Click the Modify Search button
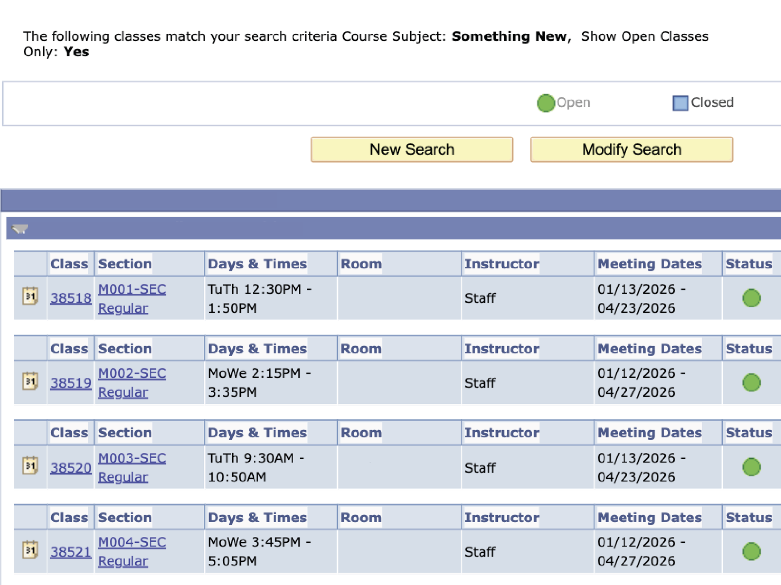The height and width of the screenshot is (585, 781). point(631,149)
